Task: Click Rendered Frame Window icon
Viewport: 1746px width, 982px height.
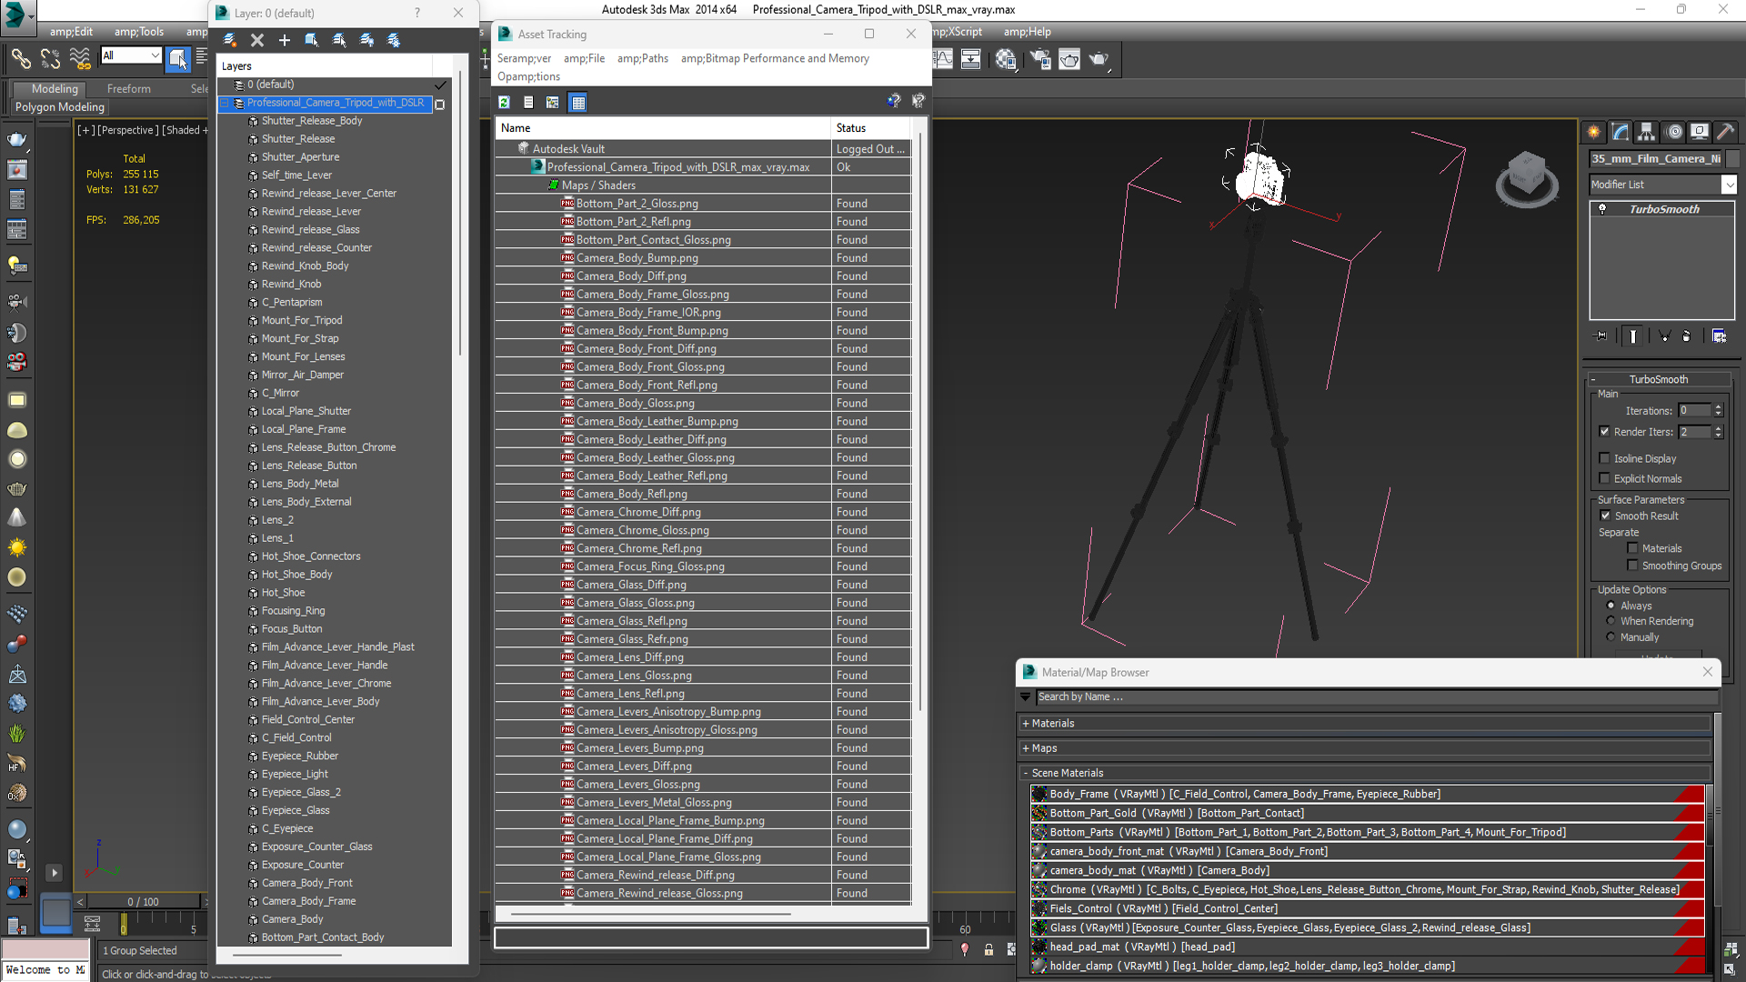Action: click(1069, 59)
